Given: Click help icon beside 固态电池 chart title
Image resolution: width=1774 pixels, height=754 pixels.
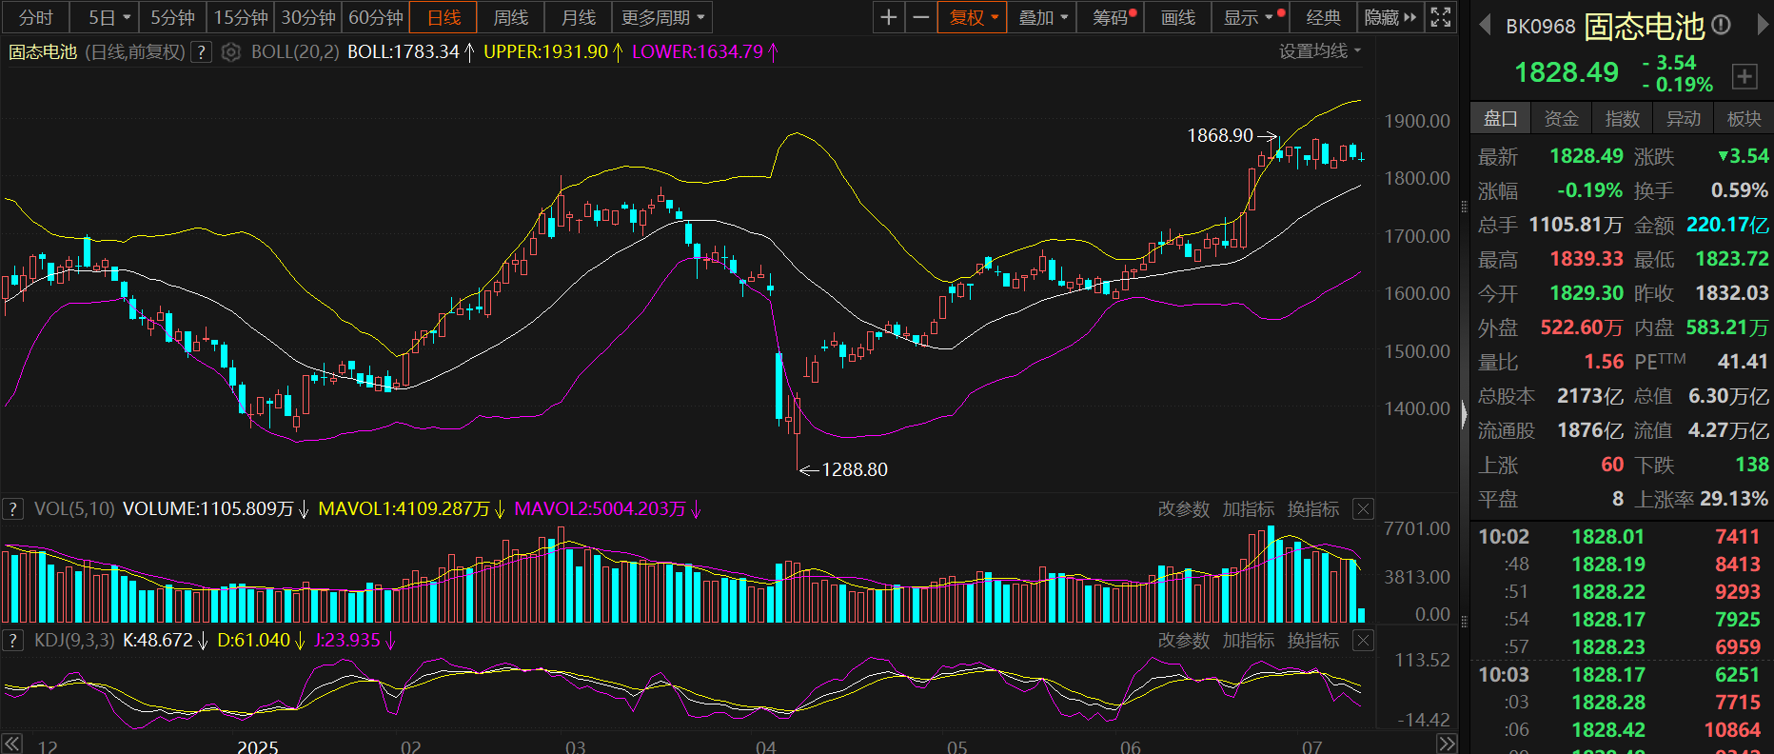Looking at the screenshot, I should tap(201, 52).
